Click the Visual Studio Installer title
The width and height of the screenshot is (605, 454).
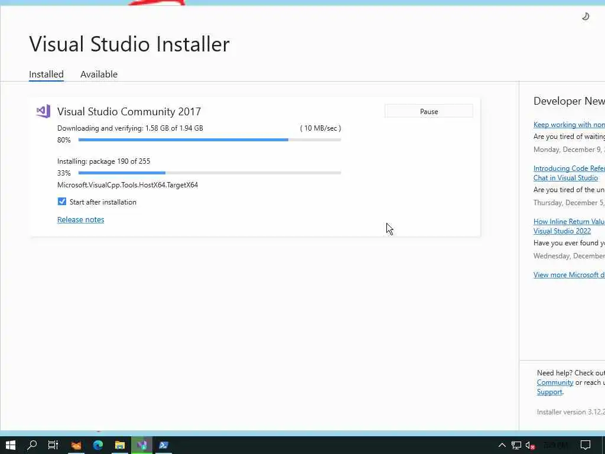129,44
